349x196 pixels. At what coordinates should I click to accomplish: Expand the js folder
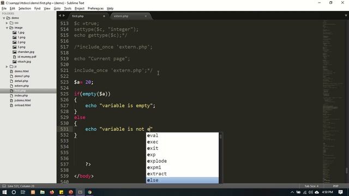click(7, 66)
